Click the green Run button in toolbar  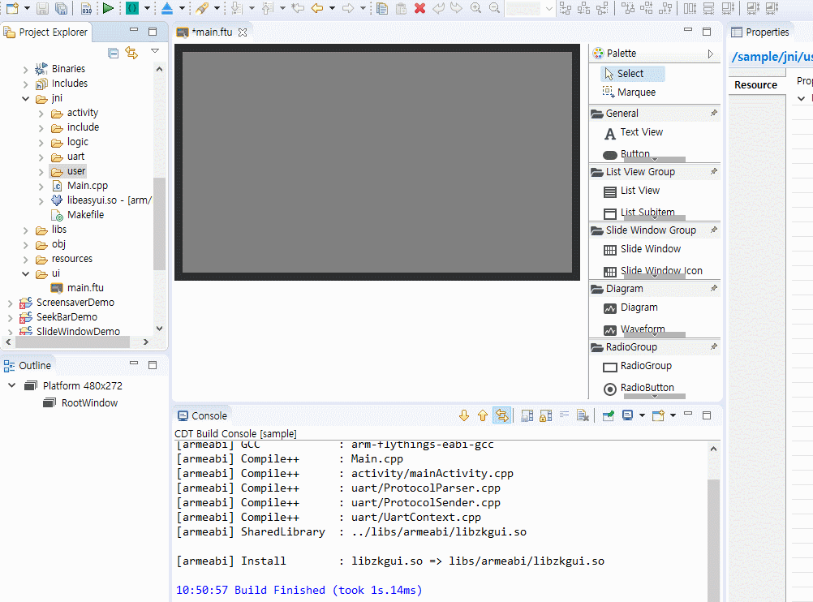(108, 8)
